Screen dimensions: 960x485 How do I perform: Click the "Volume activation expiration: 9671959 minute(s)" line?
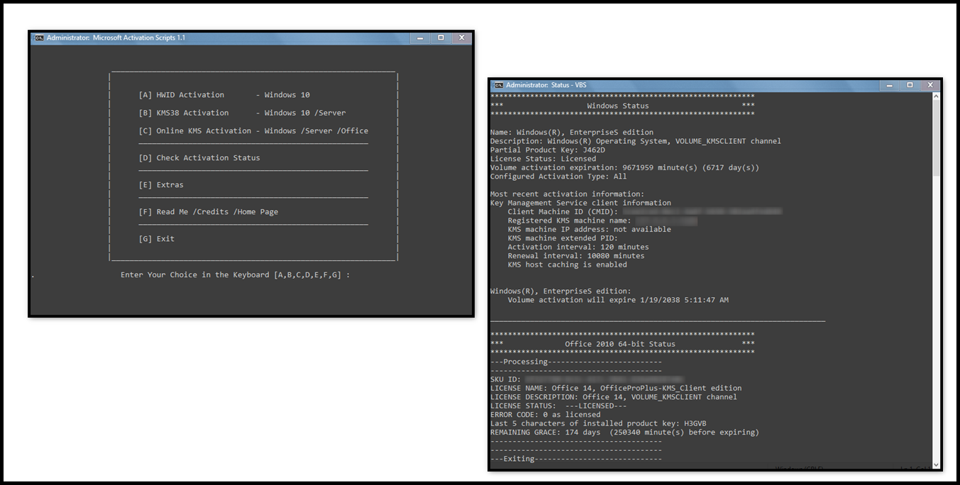(625, 167)
